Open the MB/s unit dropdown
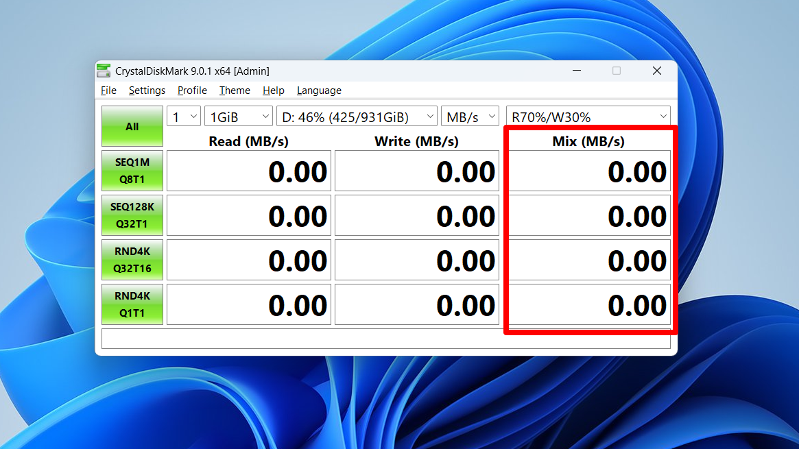Screen dimensions: 799x449 470,116
